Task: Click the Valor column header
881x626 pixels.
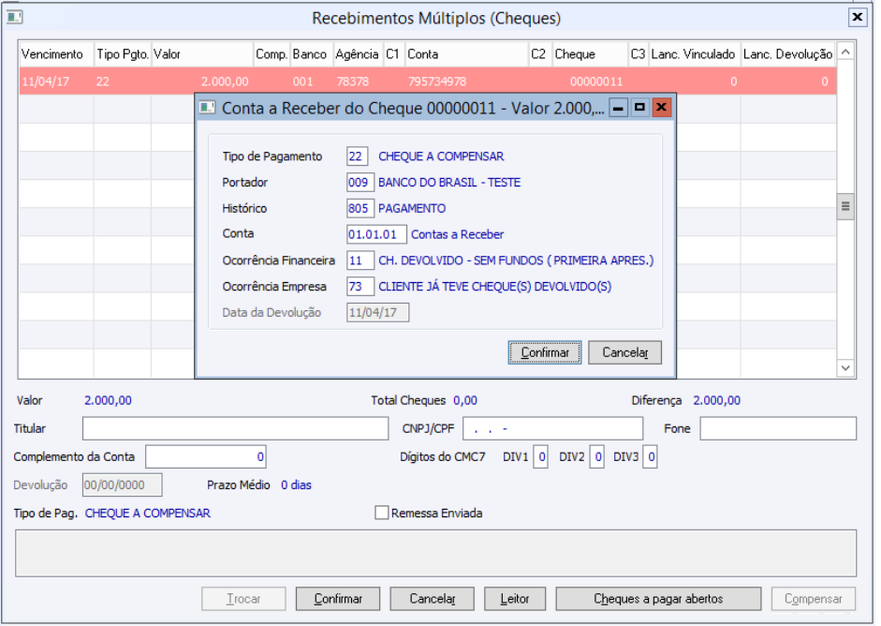Action: pyautogui.click(x=202, y=54)
